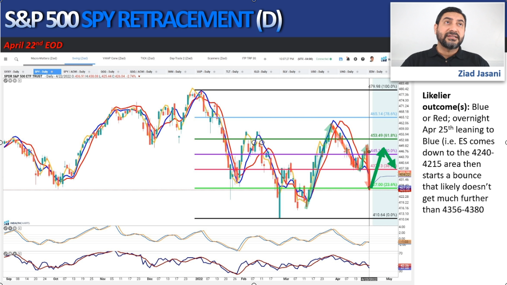Switch to the ITP TRP 3S tab
The height and width of the screenshot is (285, 507).
pos(249,59)
